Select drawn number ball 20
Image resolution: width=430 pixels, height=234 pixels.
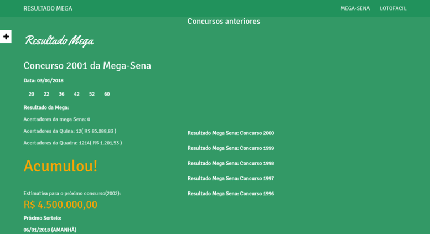(x=31, y=94)
